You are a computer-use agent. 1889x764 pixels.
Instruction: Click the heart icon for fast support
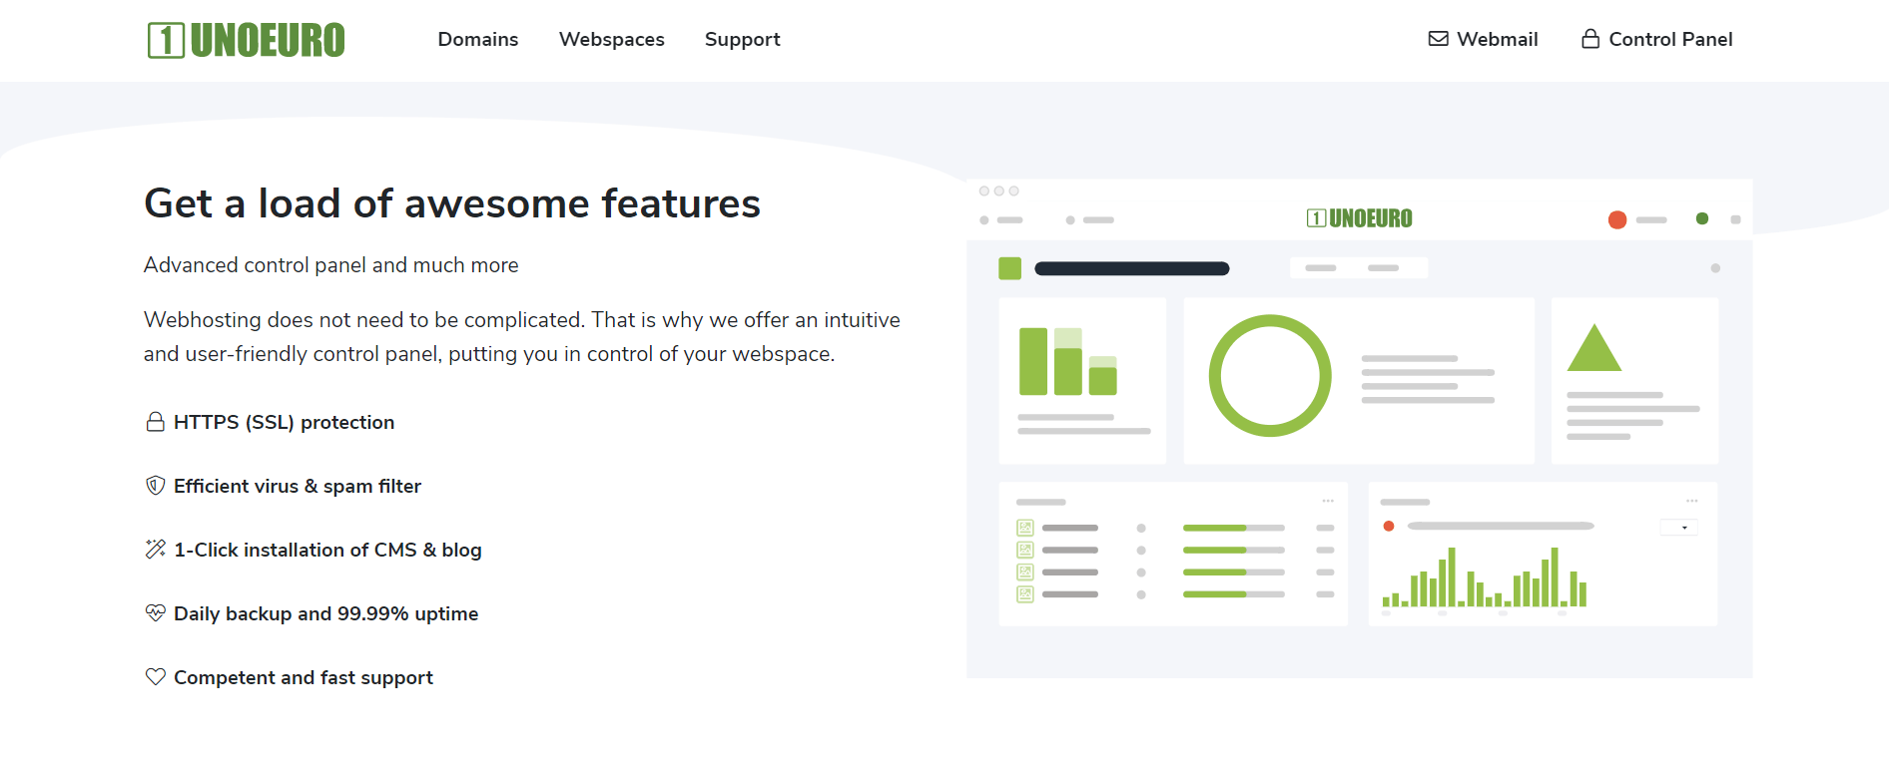coord(155,676)
